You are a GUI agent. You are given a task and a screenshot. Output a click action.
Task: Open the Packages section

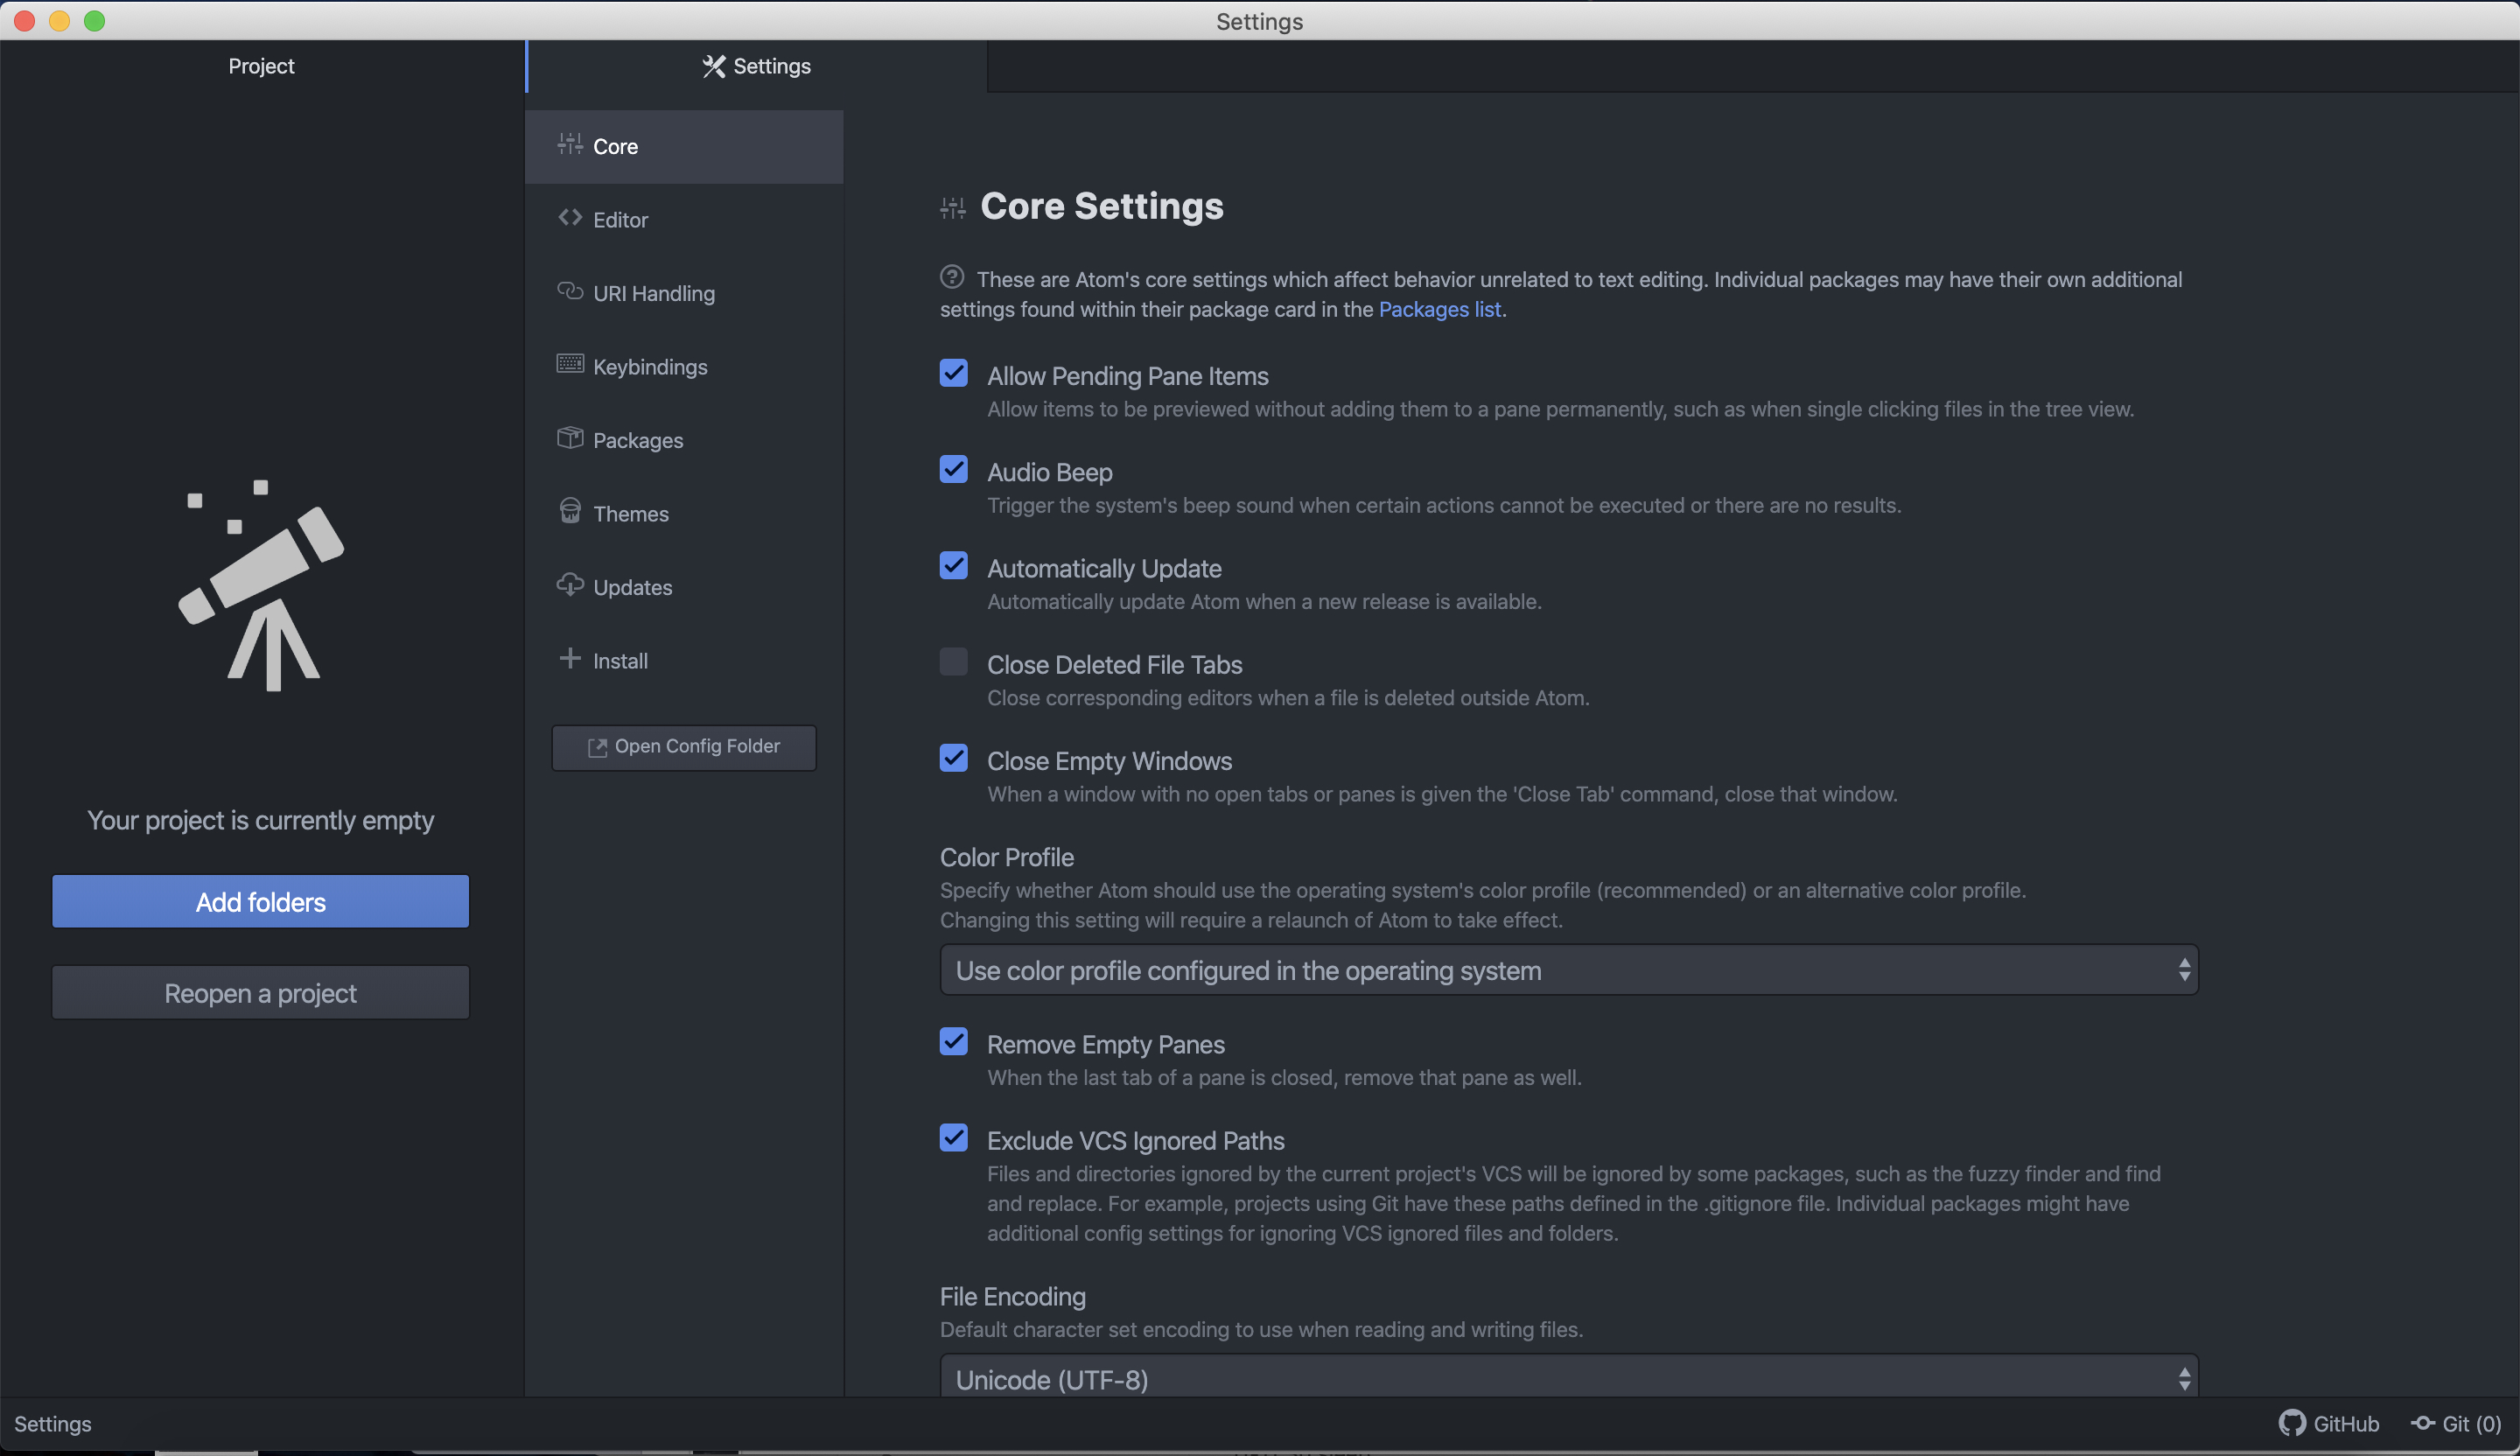(x=684, y=440)
